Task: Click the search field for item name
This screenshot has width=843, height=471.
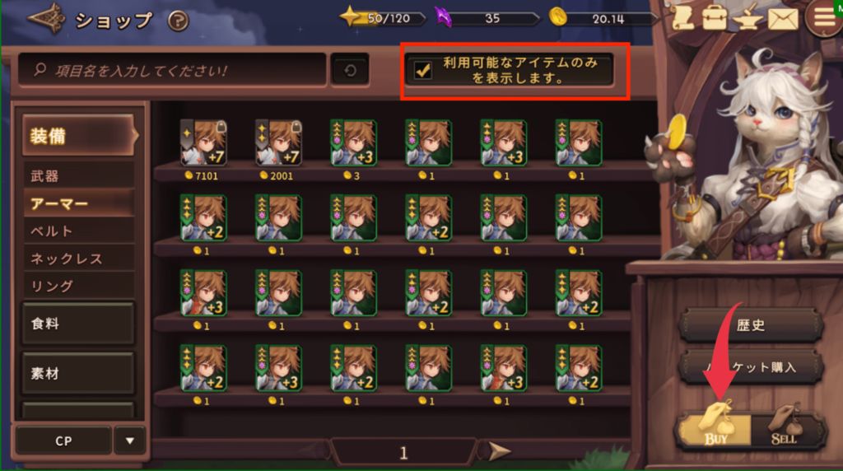Action: (x=172, y=71)
